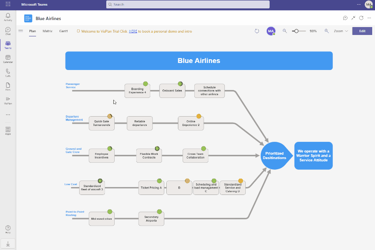Open the tab conversation icon
This screenshot has height=250, width=375.
point(345,18)
